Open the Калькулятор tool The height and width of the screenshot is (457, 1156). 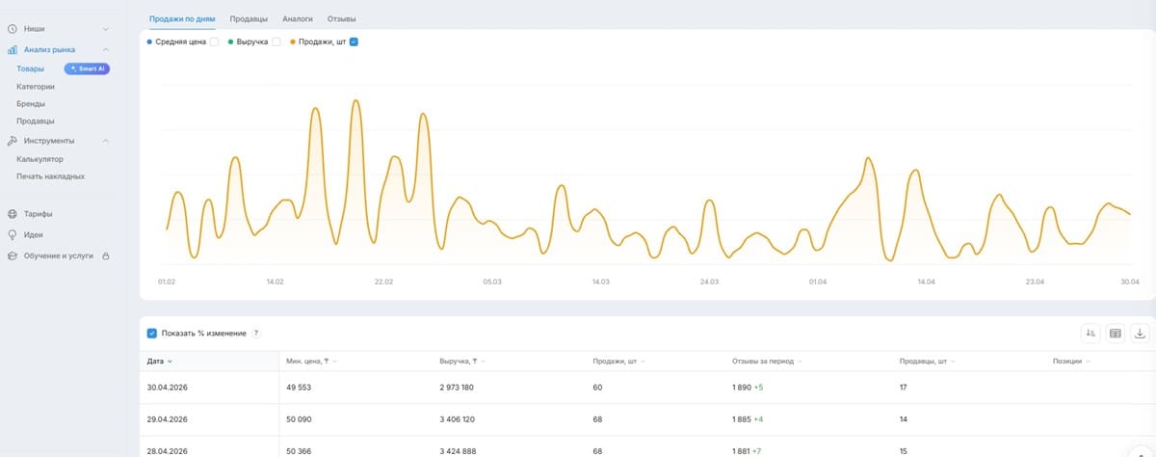[39, 159]
